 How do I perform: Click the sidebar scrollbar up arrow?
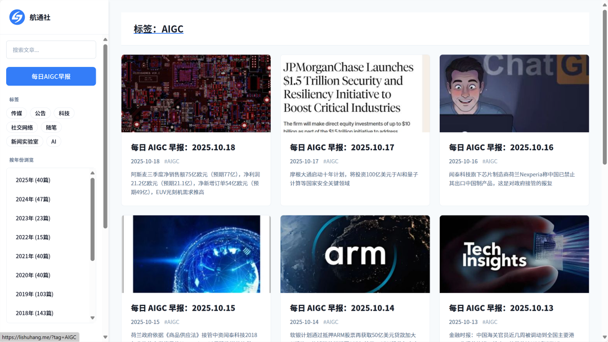point(105,39)
